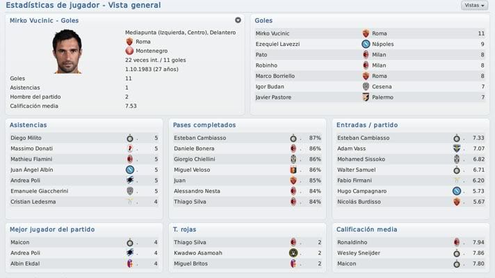The width and height of the screenshot is (495, 278).
Task: Expand the Mirko Vucinic panel arrow button
Action: (238, 20)
